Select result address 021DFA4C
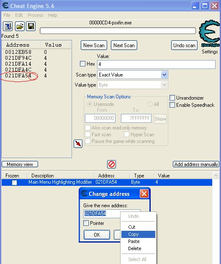This screenshot has height=264, width=221. [x=18, y=70]
